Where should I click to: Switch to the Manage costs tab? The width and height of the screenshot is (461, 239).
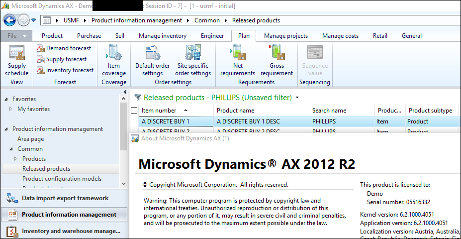point(340,36)
